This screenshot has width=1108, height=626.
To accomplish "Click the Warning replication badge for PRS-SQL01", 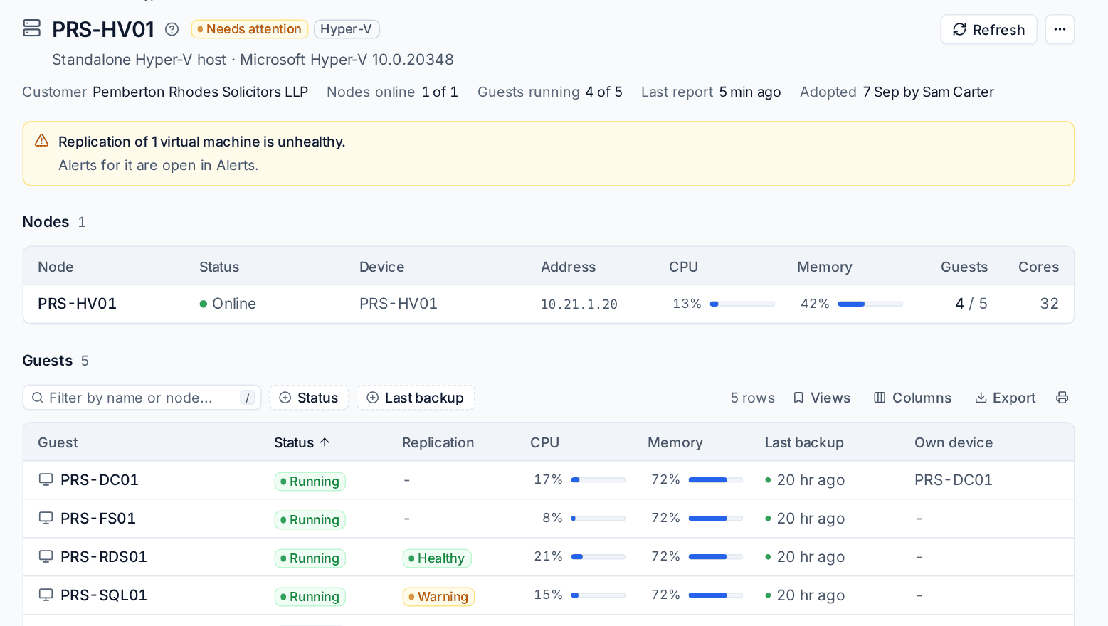I will 438,596.
